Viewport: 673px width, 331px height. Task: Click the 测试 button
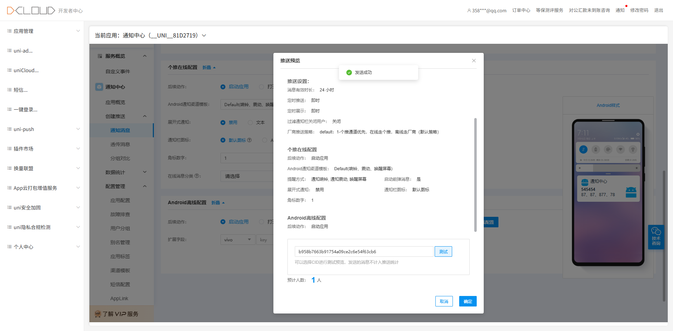pyautogui.click(x=443, y=251)
